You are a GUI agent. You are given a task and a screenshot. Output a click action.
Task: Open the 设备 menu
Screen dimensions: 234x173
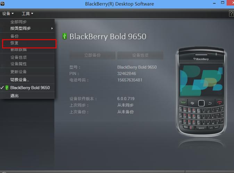click(x=8, y=14)
